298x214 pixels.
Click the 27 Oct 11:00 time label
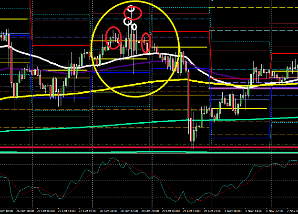pyautogui.click(x=67, y=211)
